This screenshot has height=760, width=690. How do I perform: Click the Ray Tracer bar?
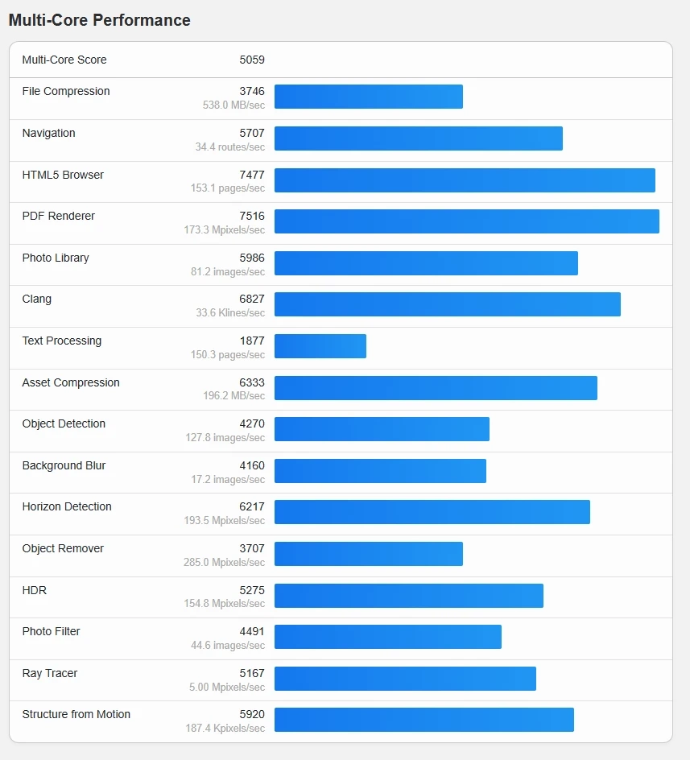405,679
